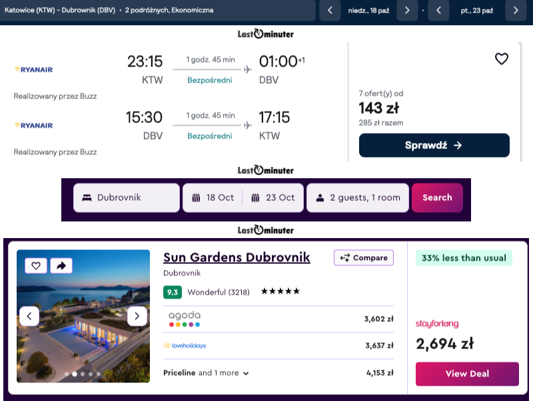Open the Sun Gardens Dubrovnik title link
This screenshot has height=401, width=533.
[237, 258]
